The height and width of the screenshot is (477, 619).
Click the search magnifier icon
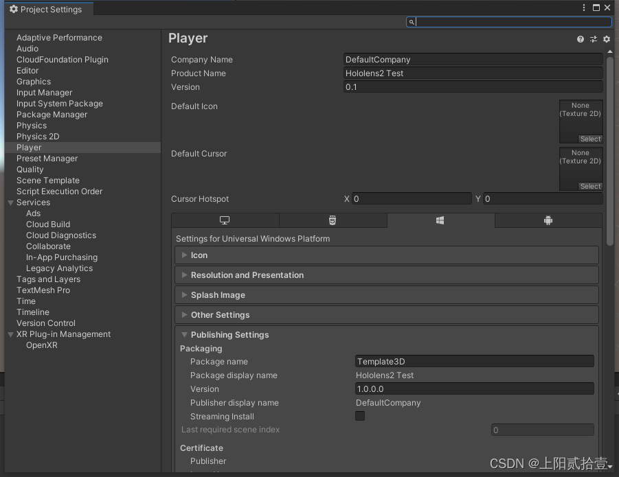point(412,22)
